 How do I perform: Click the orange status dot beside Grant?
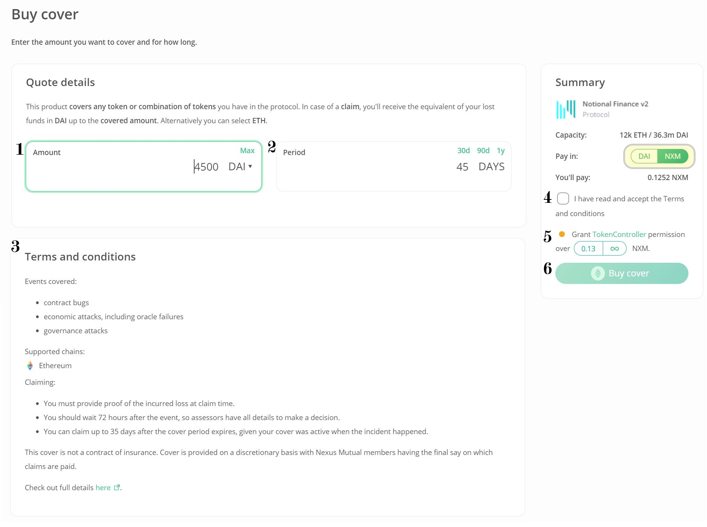tap(562, 234)
